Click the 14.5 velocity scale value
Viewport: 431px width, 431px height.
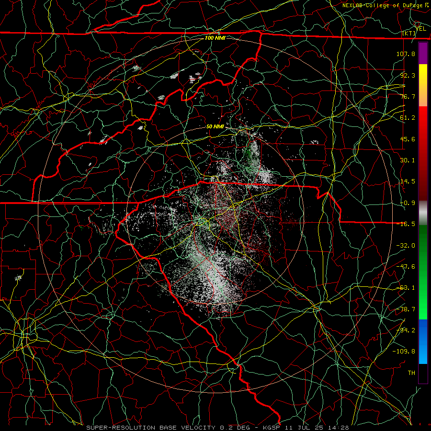click(408, 181)
